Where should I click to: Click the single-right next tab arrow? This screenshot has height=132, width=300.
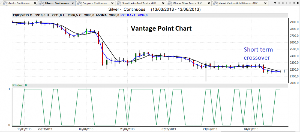[290, 3]
